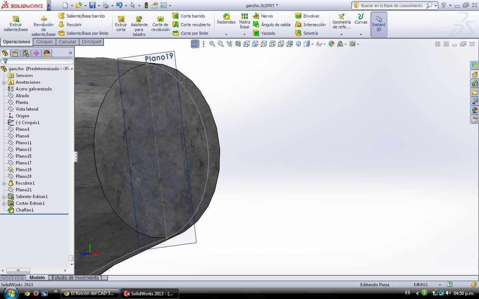Choose Corte recubierto command

tap(191, 25)
